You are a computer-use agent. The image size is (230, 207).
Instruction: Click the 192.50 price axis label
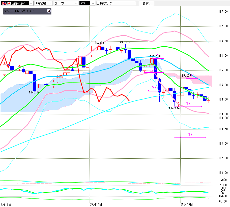pos(223,158)
